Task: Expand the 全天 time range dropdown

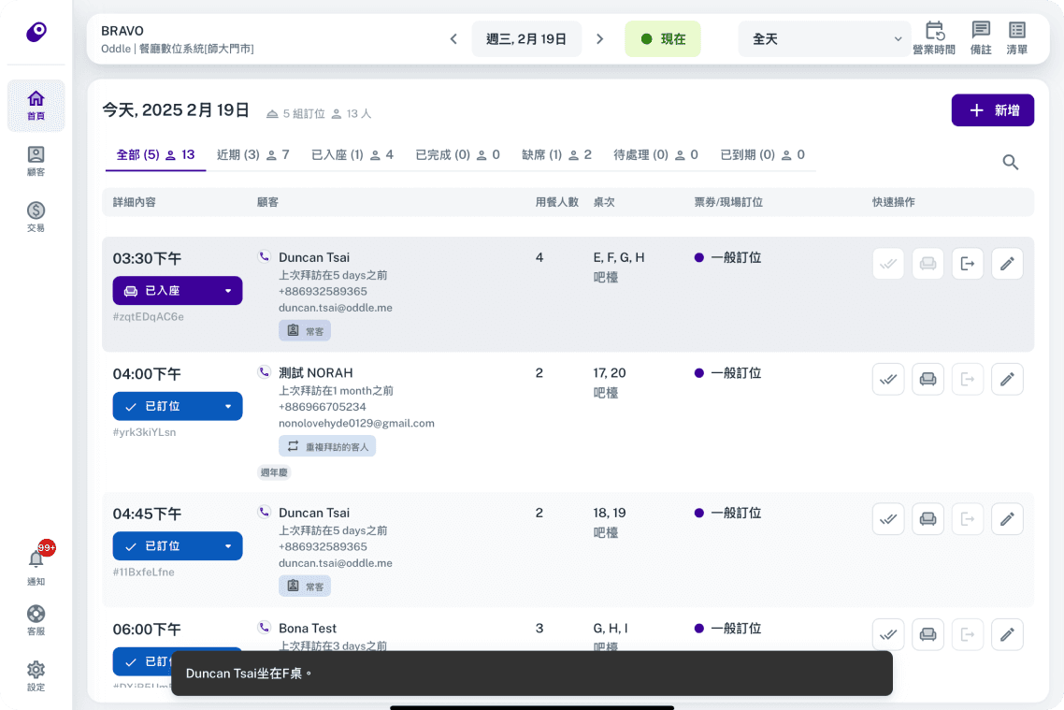Action: 826,39
